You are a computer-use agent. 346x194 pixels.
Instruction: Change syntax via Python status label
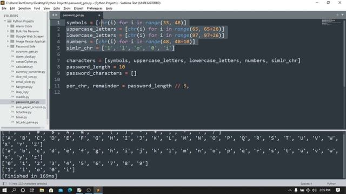tap(331, 184)
